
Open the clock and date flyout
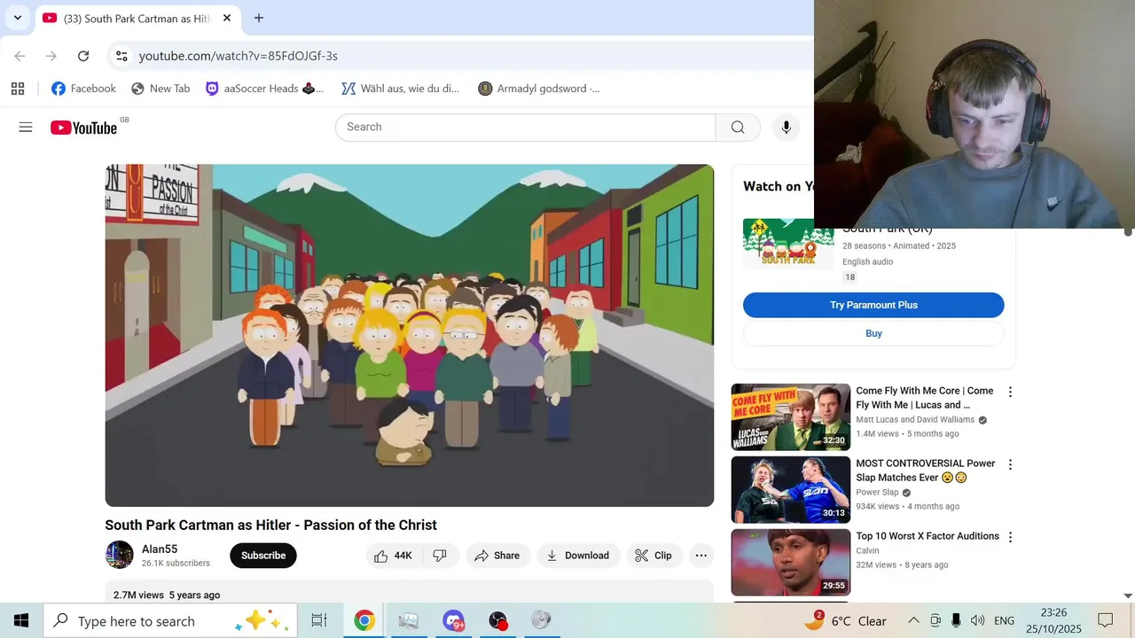click(1053, 620)
